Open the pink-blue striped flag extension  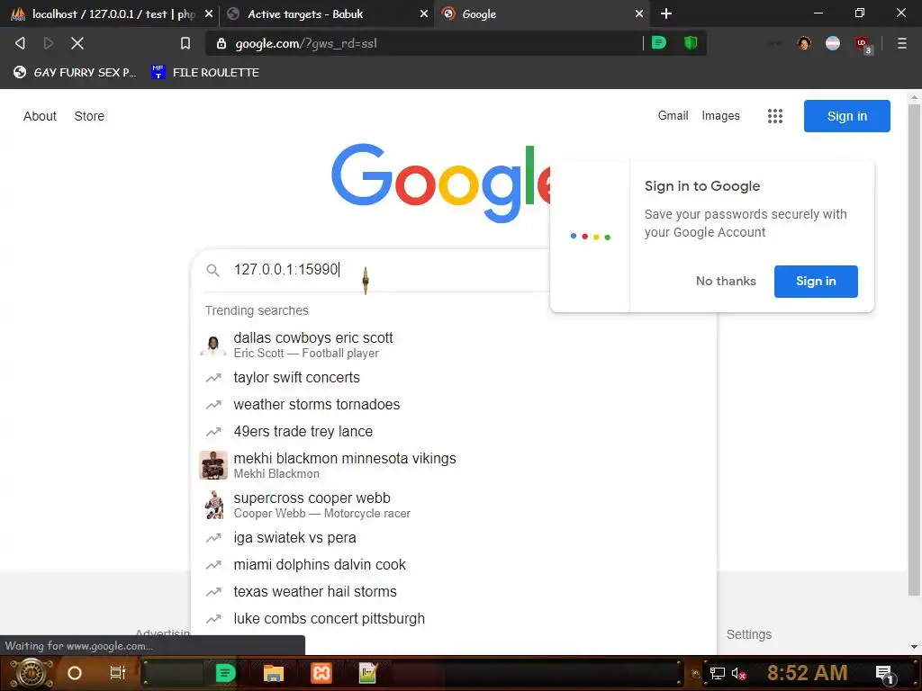(x=833, y=43)
